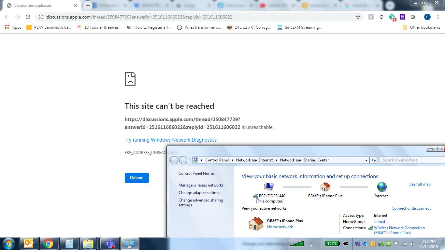Refresh the Control Panel view

(374, 160)
